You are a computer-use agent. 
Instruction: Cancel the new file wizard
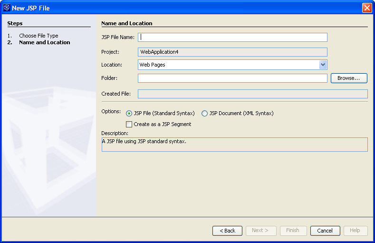pos(325,231)
